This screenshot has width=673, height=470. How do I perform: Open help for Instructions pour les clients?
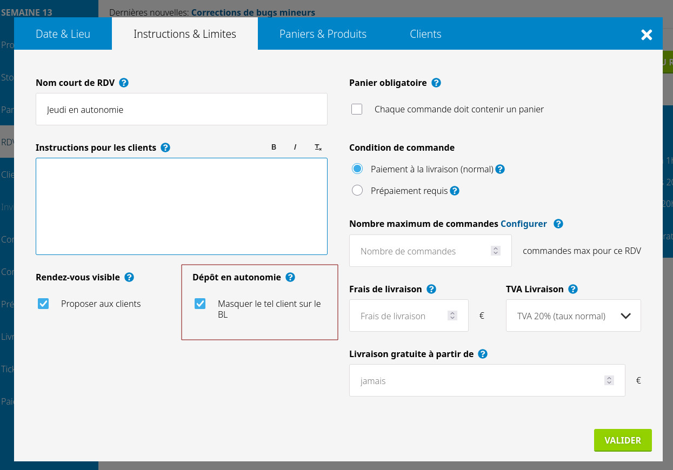pyautogui.click(x=165, y=147)
